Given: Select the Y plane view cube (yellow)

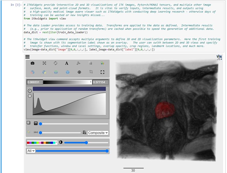Looking at the screenshot, I should pos(44,72).
